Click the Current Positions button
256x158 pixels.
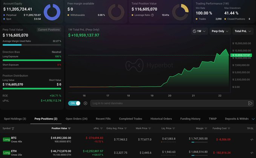pos(49,30)
